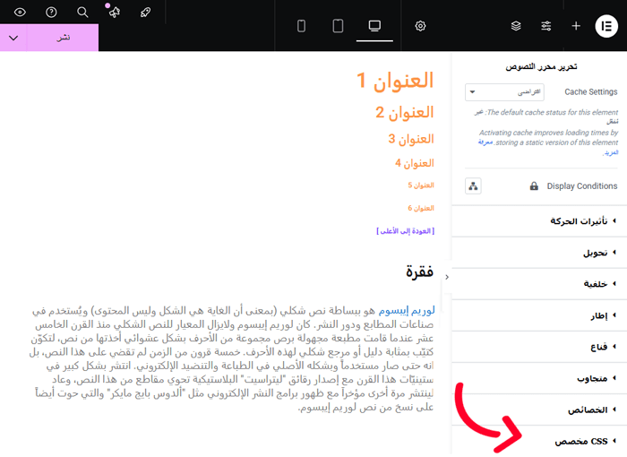Click the Display Conditions lock icon
This screenshot has height=457, width=627.
(534, 186)
